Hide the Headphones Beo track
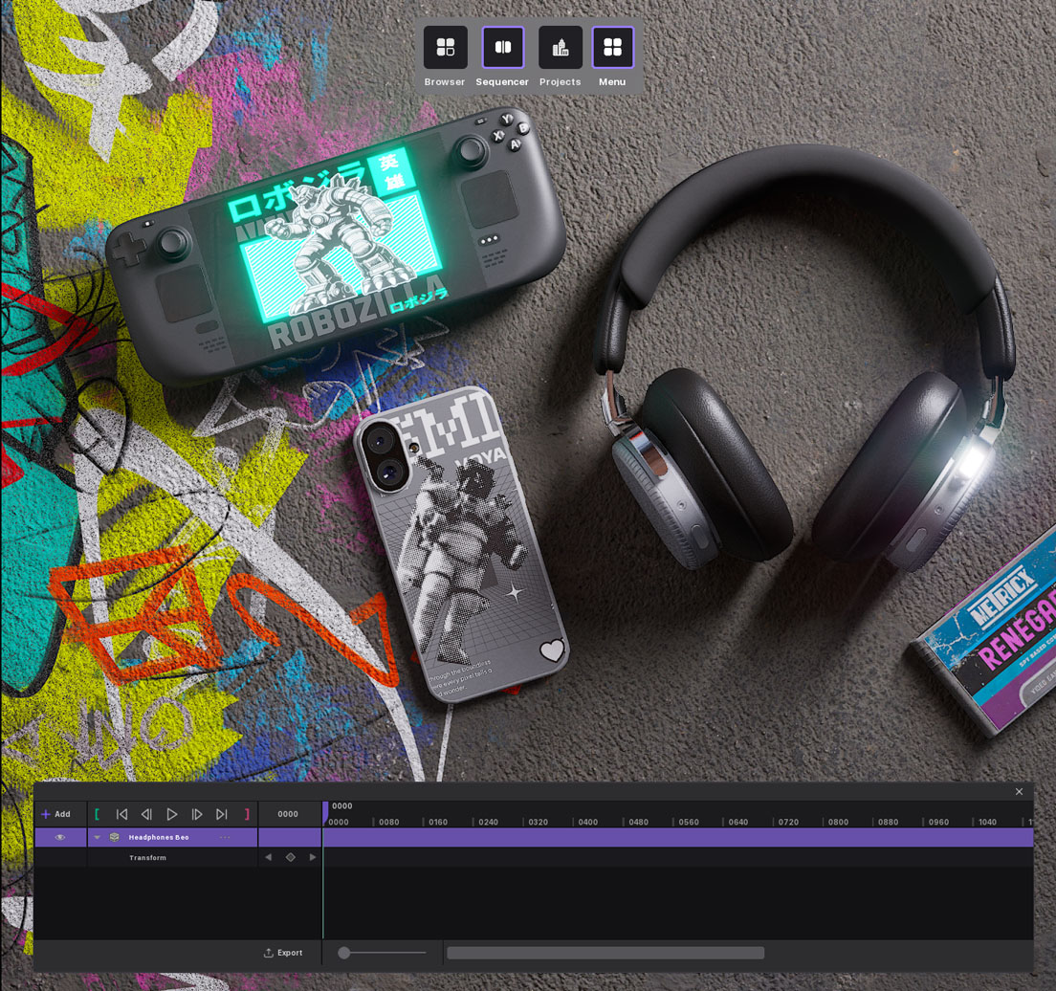 pyautogui.click(x=60, y=837)
